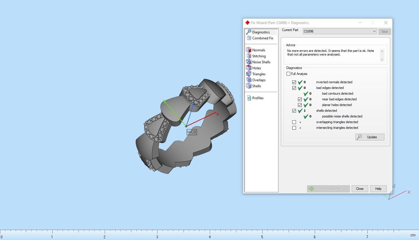The image size is (419, 240).
Task: Click 'bad contours detected' text
Action: pyautogui.click(x=337, y=93)
